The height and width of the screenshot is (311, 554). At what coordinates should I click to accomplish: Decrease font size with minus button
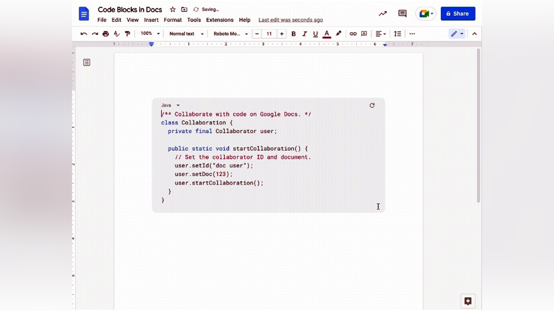(257, 34)
